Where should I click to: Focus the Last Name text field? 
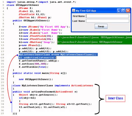pos(107,21)
